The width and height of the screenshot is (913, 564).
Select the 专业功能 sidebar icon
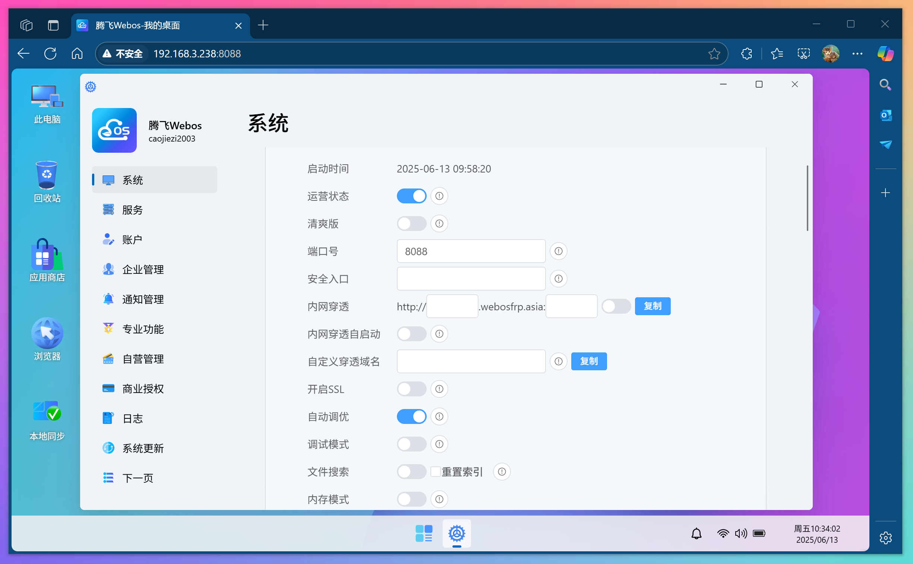143,329
